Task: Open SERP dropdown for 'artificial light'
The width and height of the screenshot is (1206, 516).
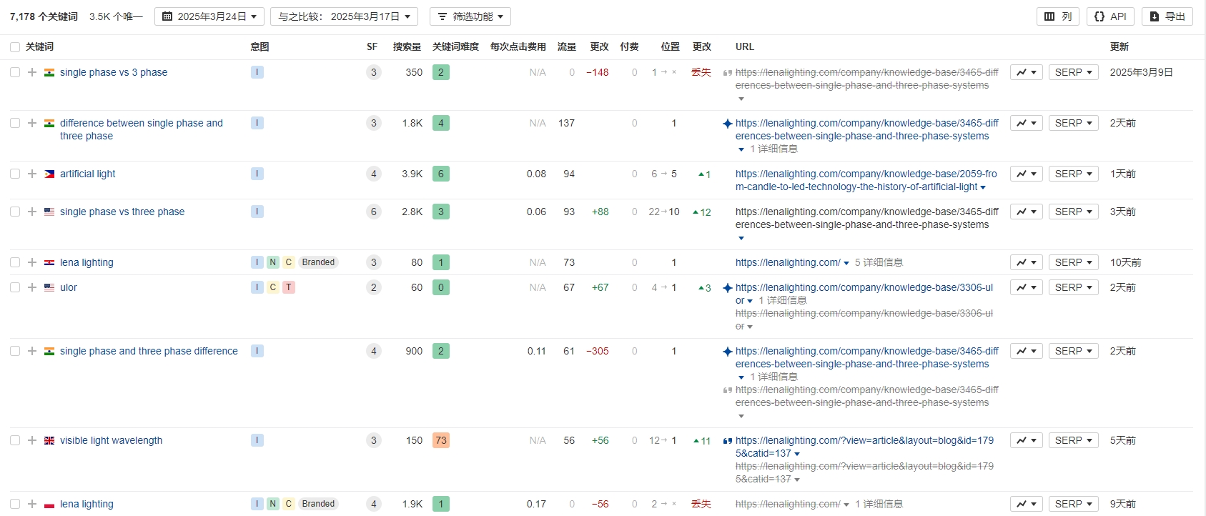Action: (x=1073, y=174)
